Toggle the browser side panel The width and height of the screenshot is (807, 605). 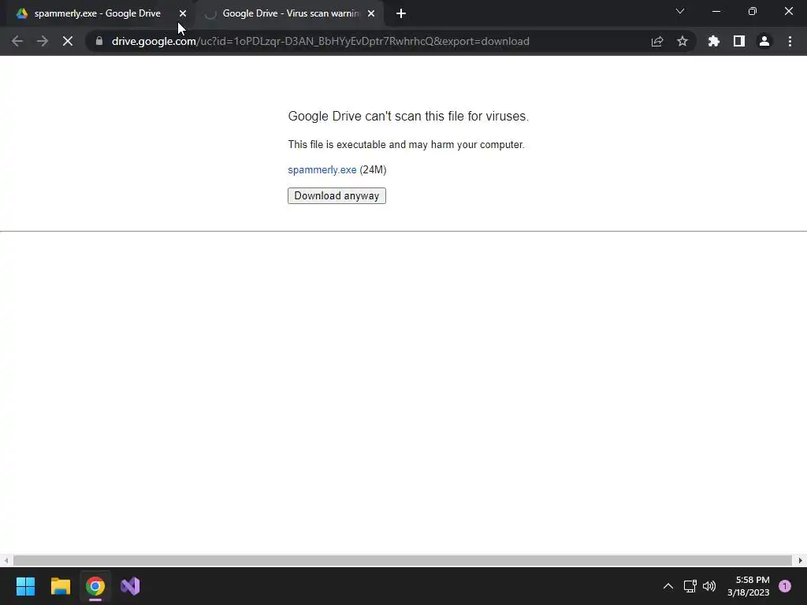(x=739, y=41)
